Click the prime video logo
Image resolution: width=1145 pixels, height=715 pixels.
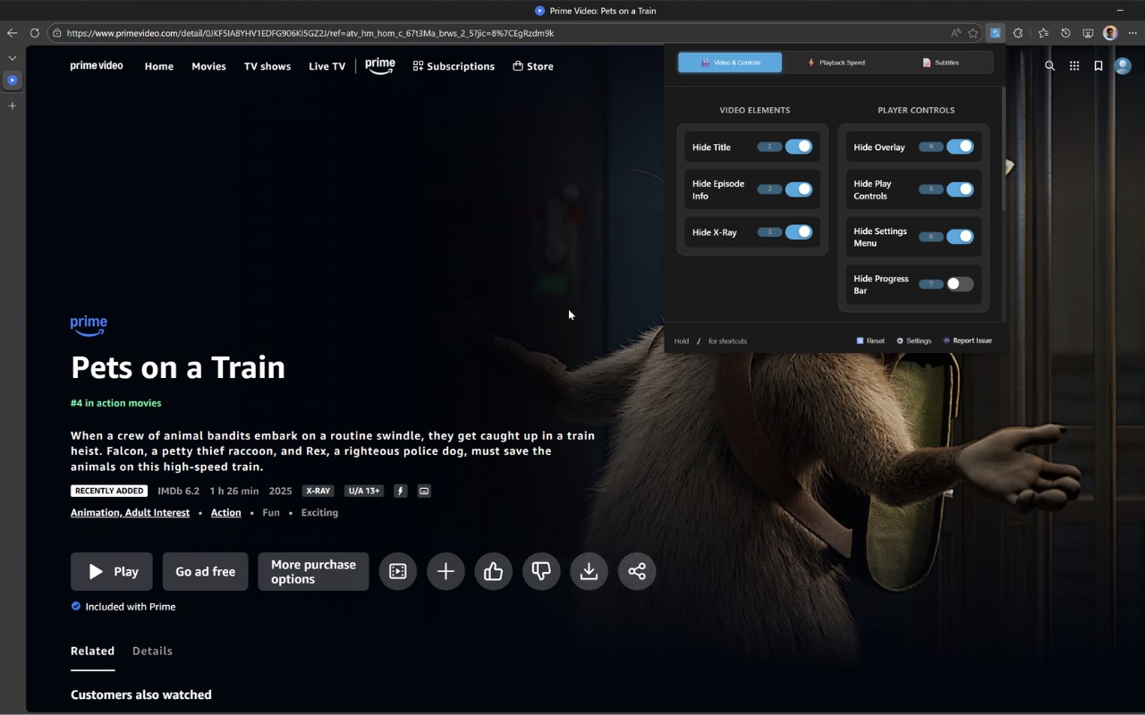tap(97, 66)
